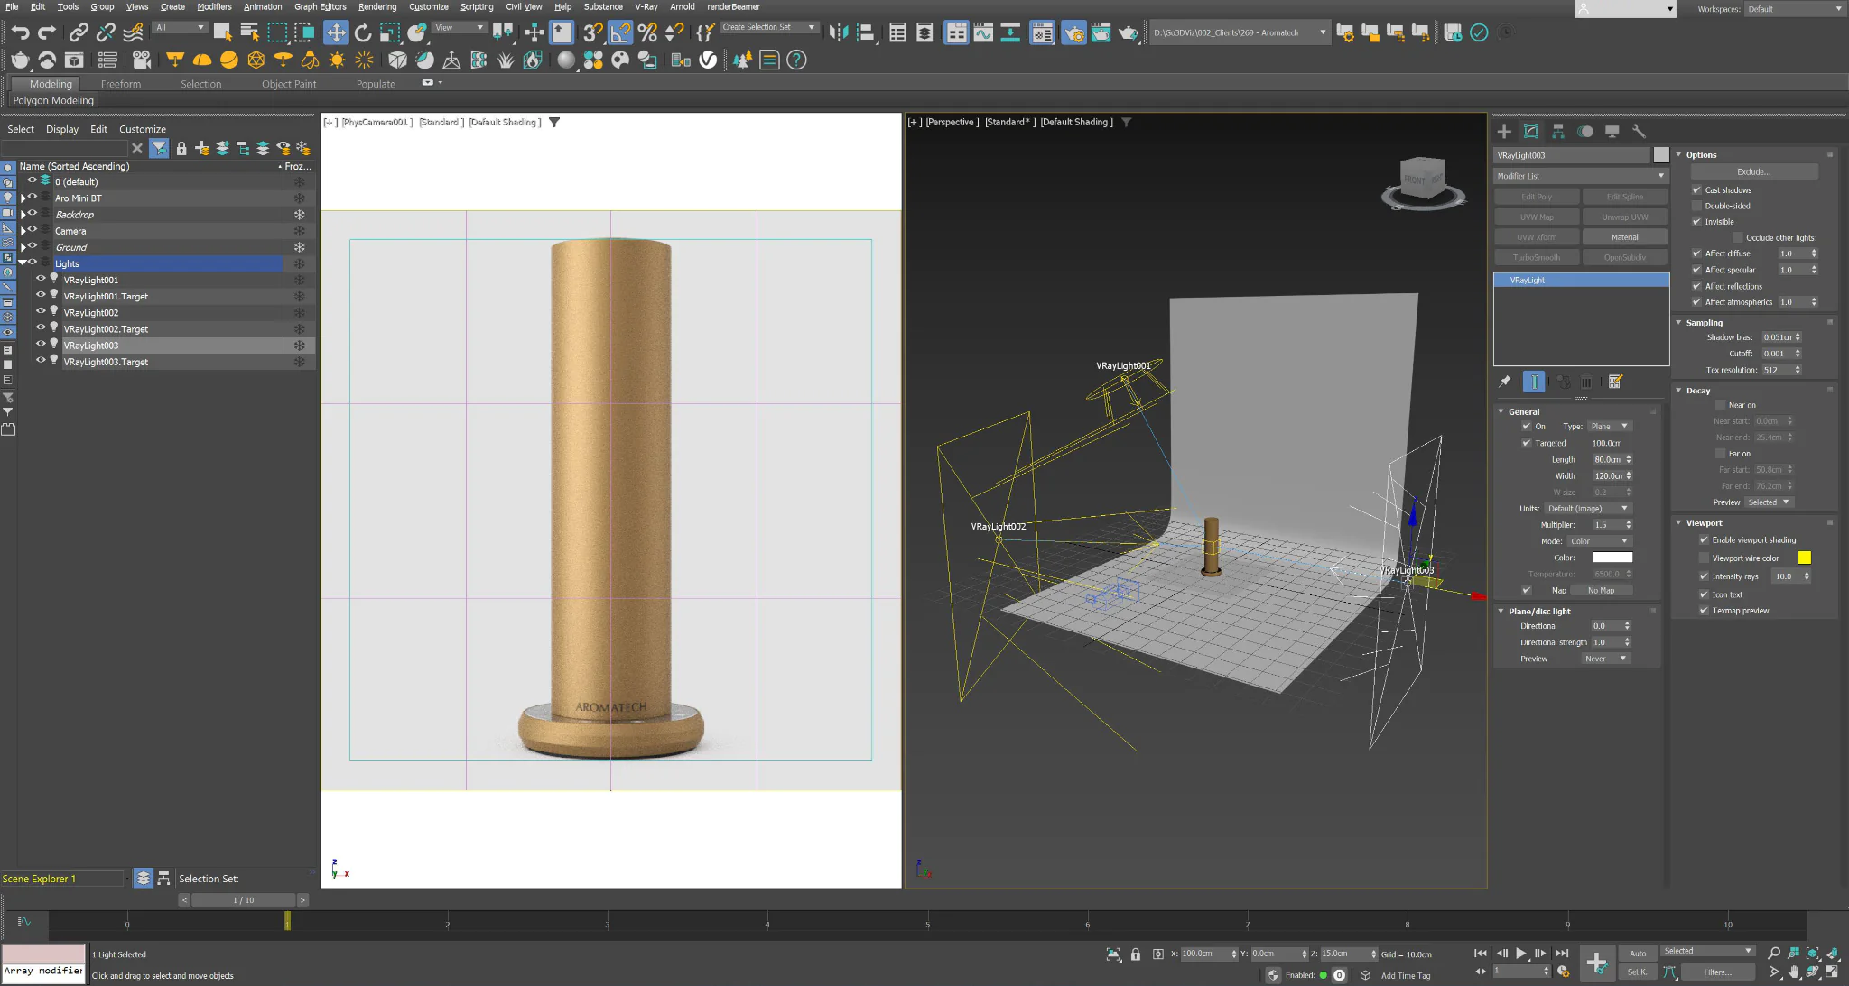Viewport: 1849px width, 986px height.
Task: Switch to the Object Paint ribbon tab
Action: (x=289, y=84)
